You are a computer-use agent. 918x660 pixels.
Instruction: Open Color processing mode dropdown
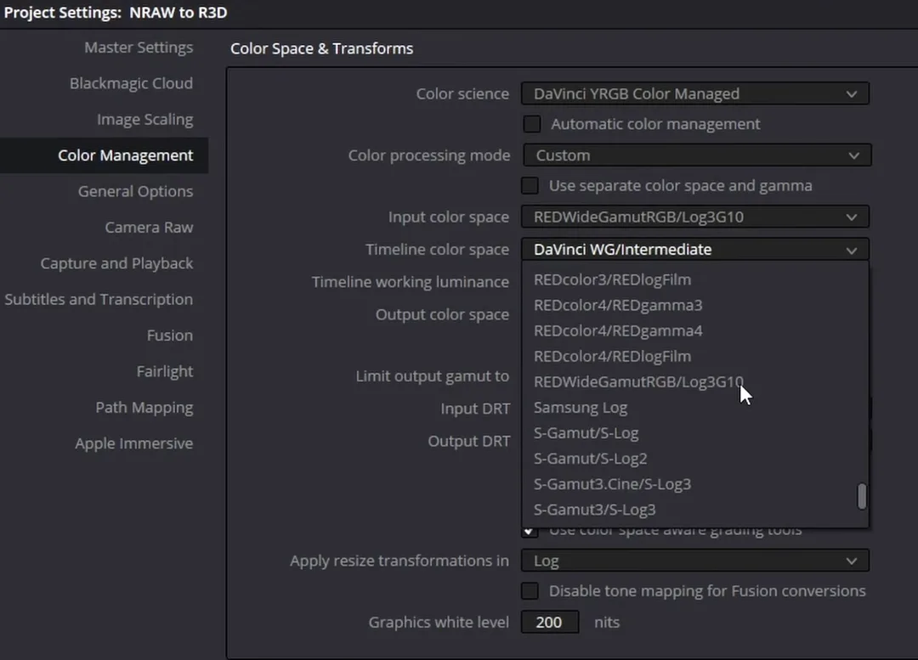coord(697,155)
